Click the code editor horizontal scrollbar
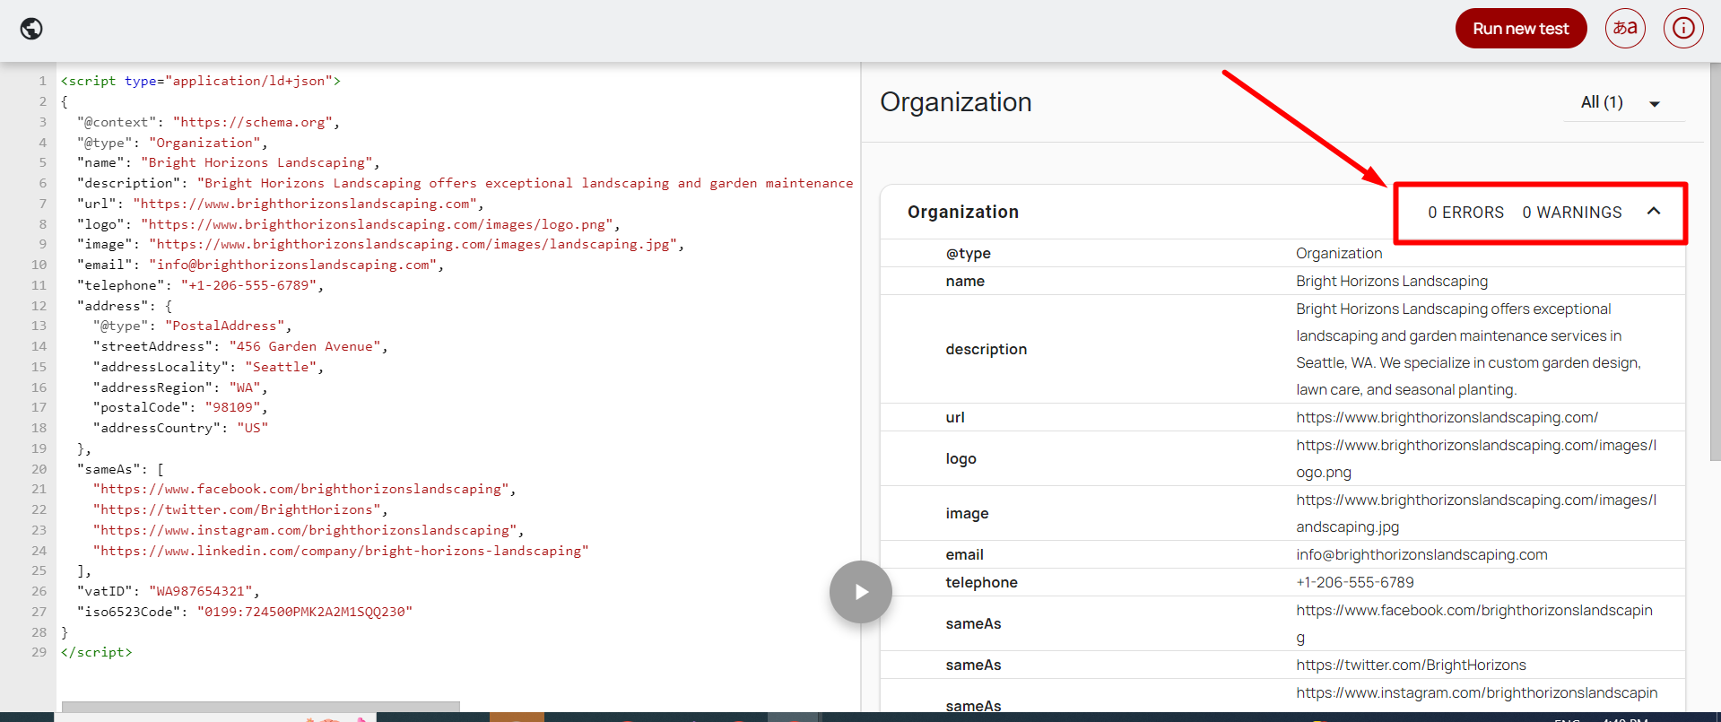 point(260,707)
